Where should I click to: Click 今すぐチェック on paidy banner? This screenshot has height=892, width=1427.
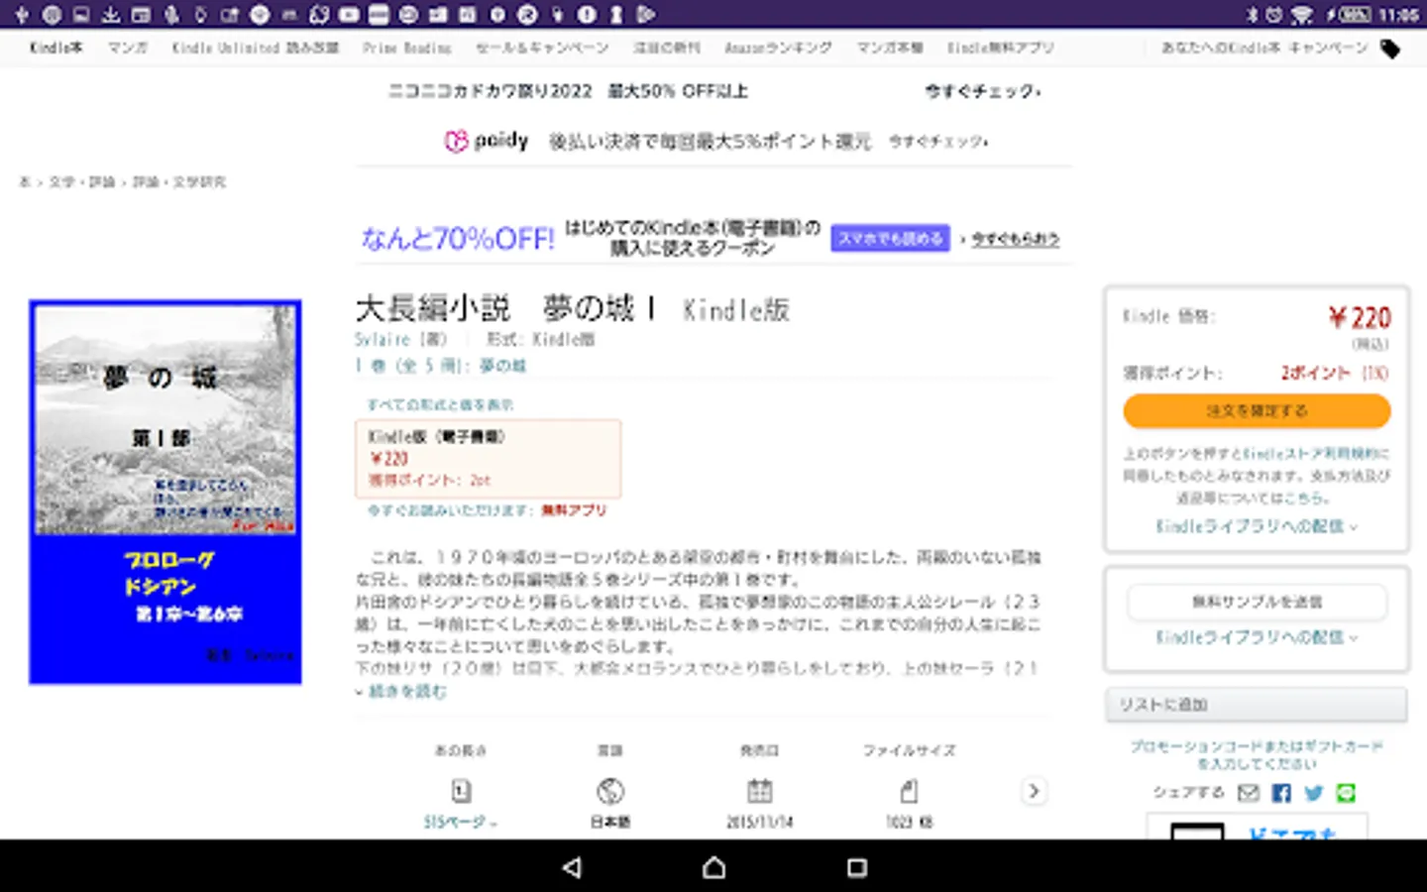point(937,142)
